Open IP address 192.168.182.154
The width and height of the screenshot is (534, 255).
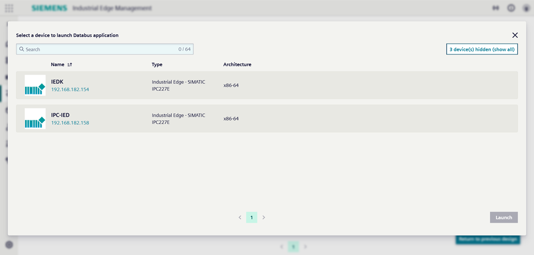pyautogui.click(x=70, y=89)
